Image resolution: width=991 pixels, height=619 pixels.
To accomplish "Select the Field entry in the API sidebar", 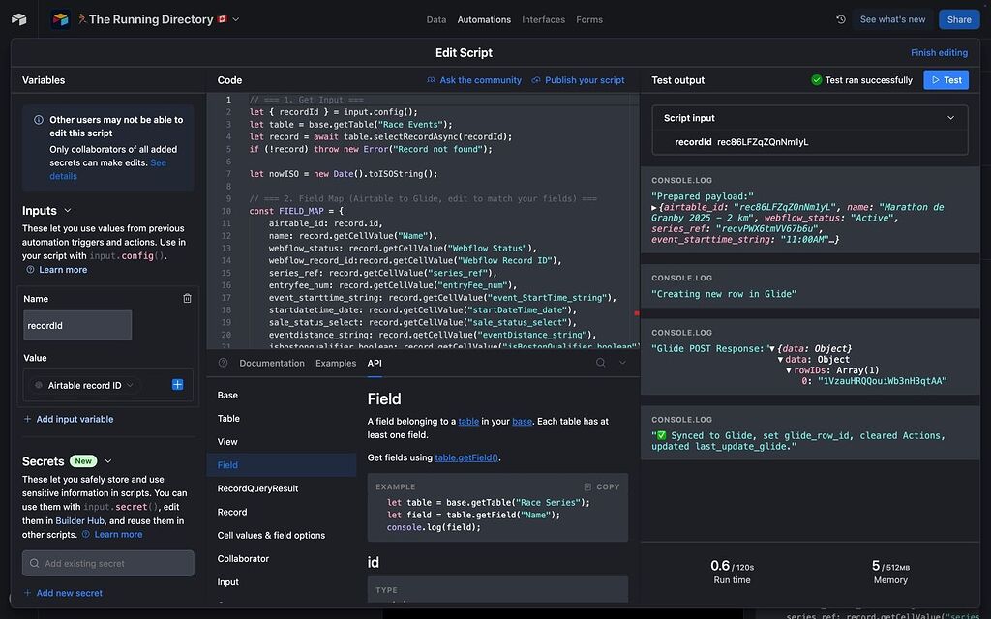I will coord(228,464).
